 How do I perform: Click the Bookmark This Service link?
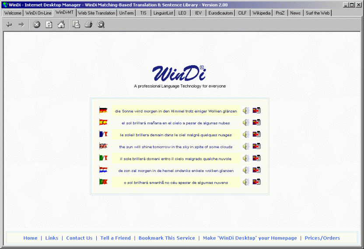coord(167,238)
